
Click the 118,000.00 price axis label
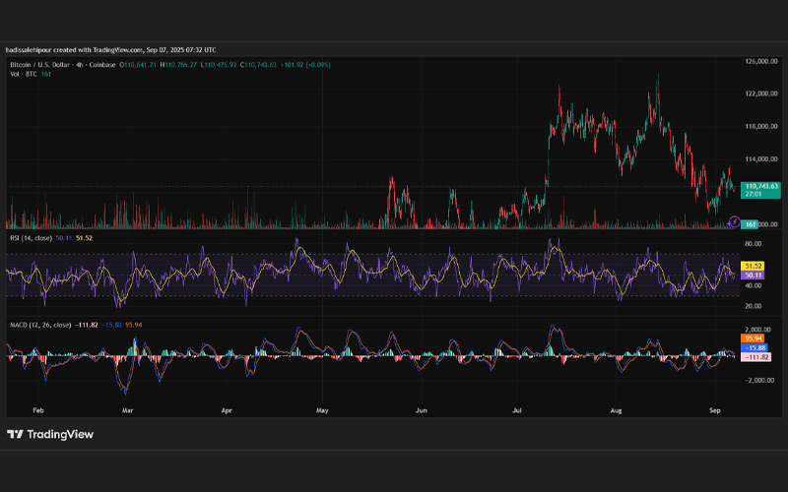[761, 127]
